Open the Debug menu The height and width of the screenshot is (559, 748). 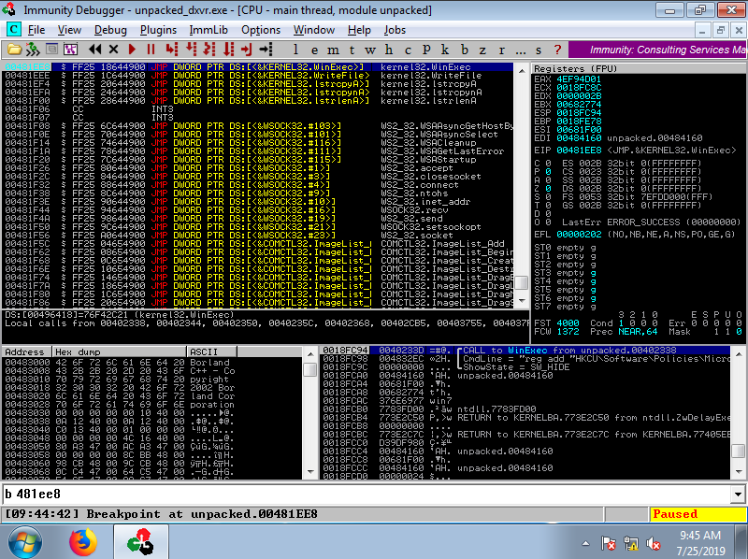[x=110, y=30]
